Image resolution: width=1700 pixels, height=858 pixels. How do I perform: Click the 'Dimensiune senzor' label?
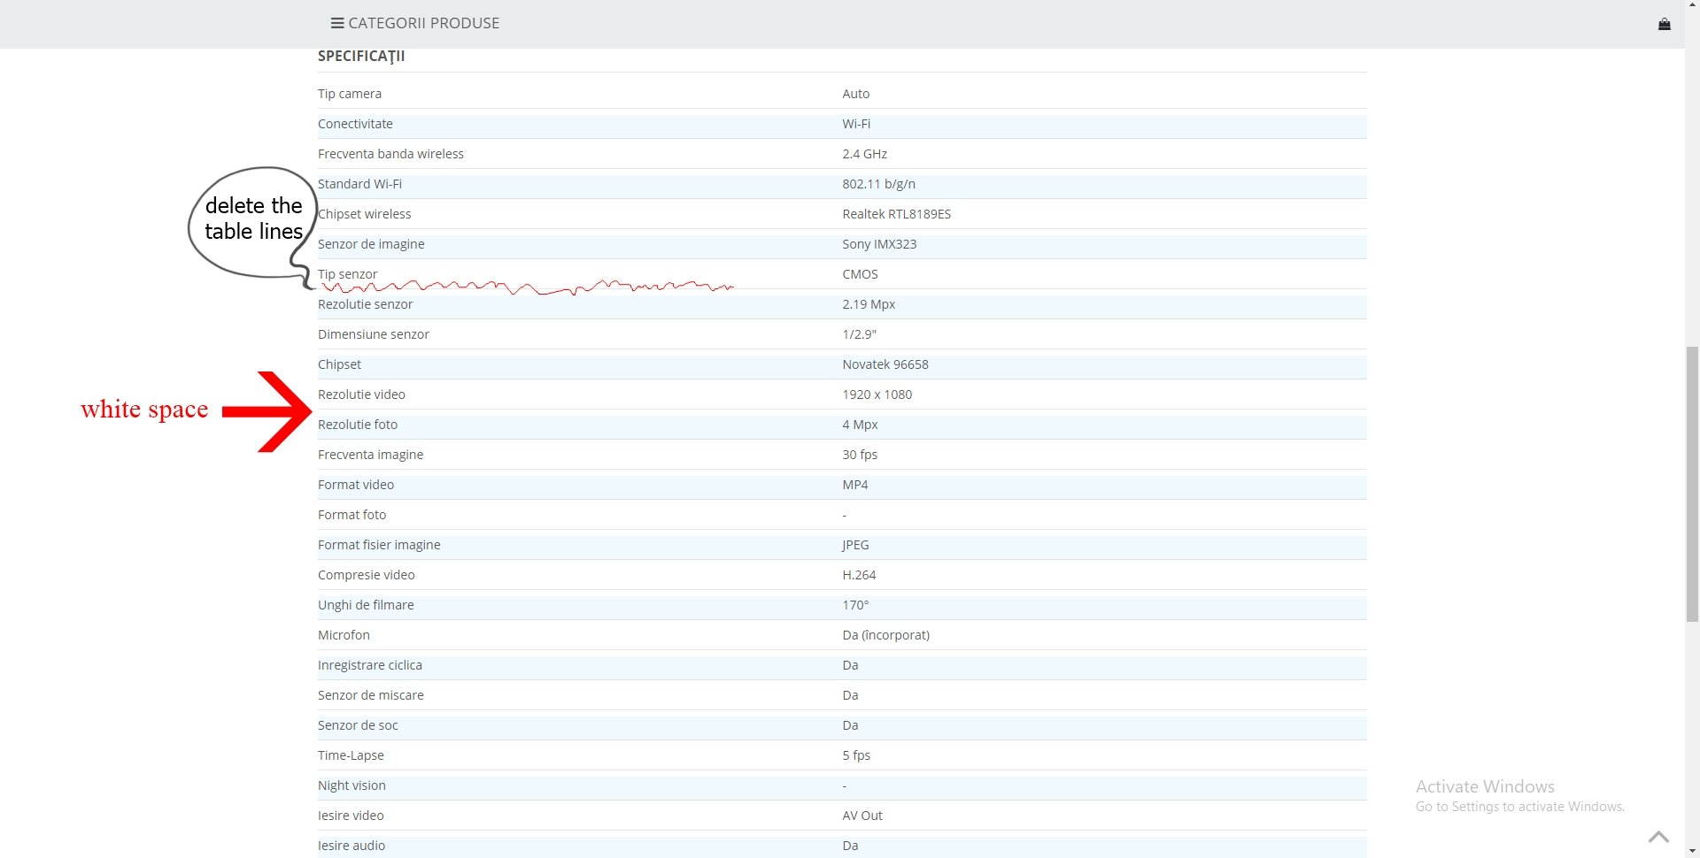pyautogui.click(x=374, y=334)
